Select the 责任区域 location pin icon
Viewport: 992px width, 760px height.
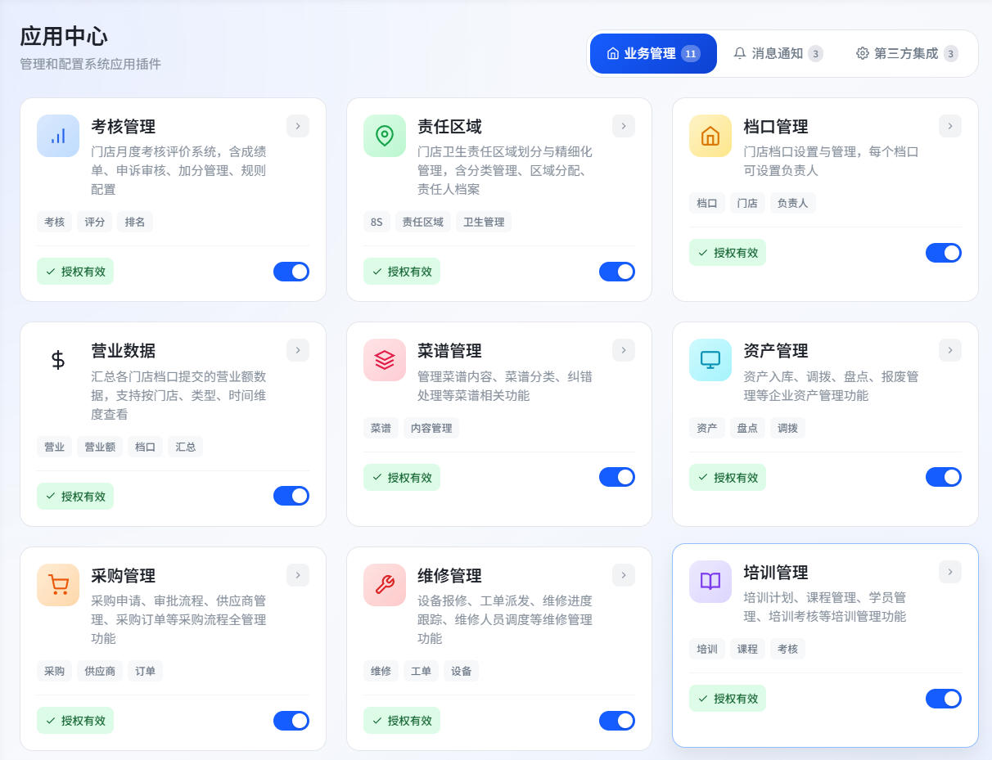384,136
